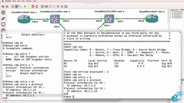Select the draw ellipse tool
The width and height of the screenshot is (184, 103).
coord(54,6)
